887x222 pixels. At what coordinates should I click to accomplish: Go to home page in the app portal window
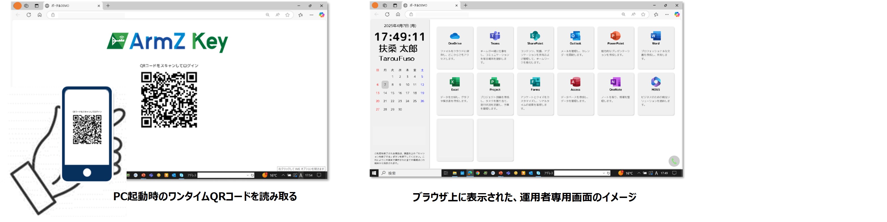click(398, 14)
